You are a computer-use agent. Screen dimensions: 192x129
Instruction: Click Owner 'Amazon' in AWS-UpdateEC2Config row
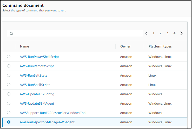point(126,94)
